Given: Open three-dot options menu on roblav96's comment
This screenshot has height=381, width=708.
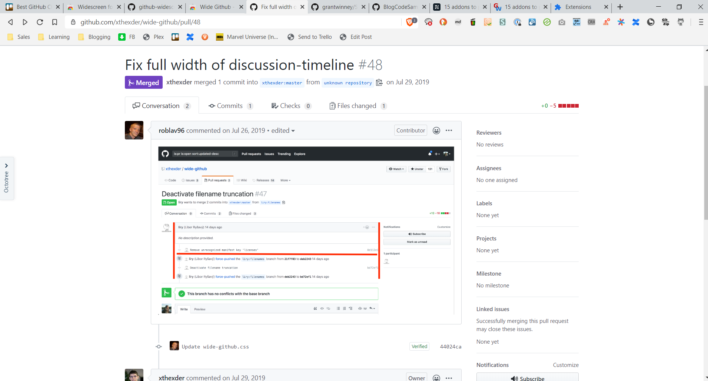Looking at the screenshot, I should [x=449, y=131].
